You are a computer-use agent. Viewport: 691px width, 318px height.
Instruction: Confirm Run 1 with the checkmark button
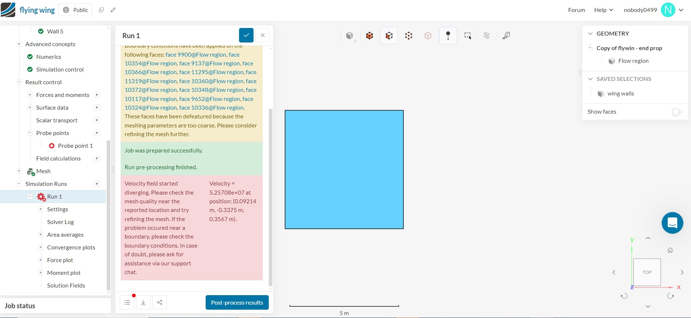pyautogui.click(x=246, y=35)
